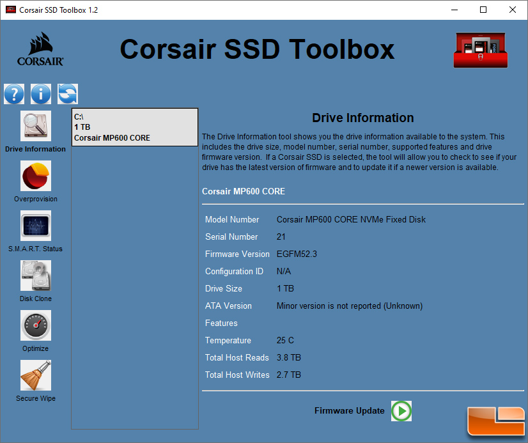This screenshot has height=443, width=528.
Task: Minimize the Corsair SSD Toolbox window
Action: coord(454,10)
